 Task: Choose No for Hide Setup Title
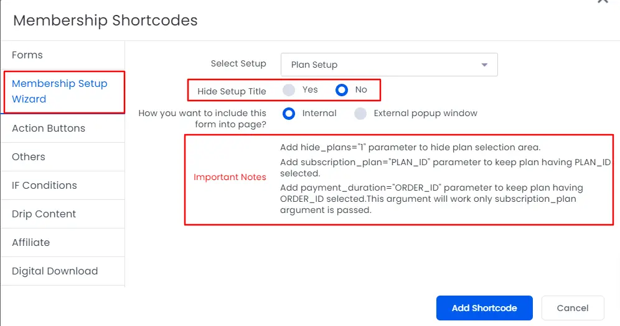(342, 90)
